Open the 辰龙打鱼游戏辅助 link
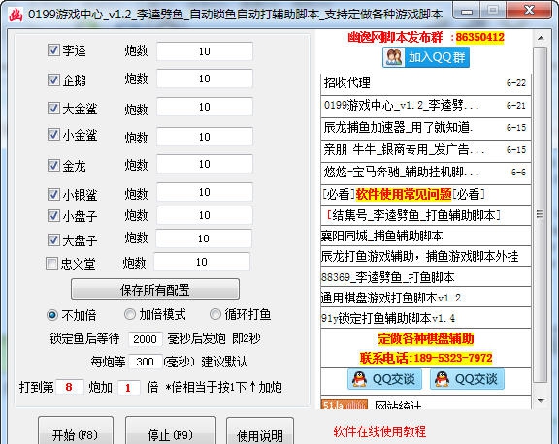Viewport: 559px width, 444px height. 419,256
